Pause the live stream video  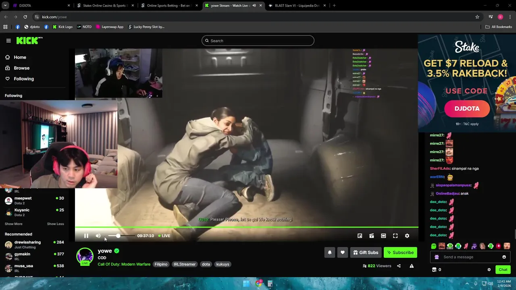(x=86, y=236)
